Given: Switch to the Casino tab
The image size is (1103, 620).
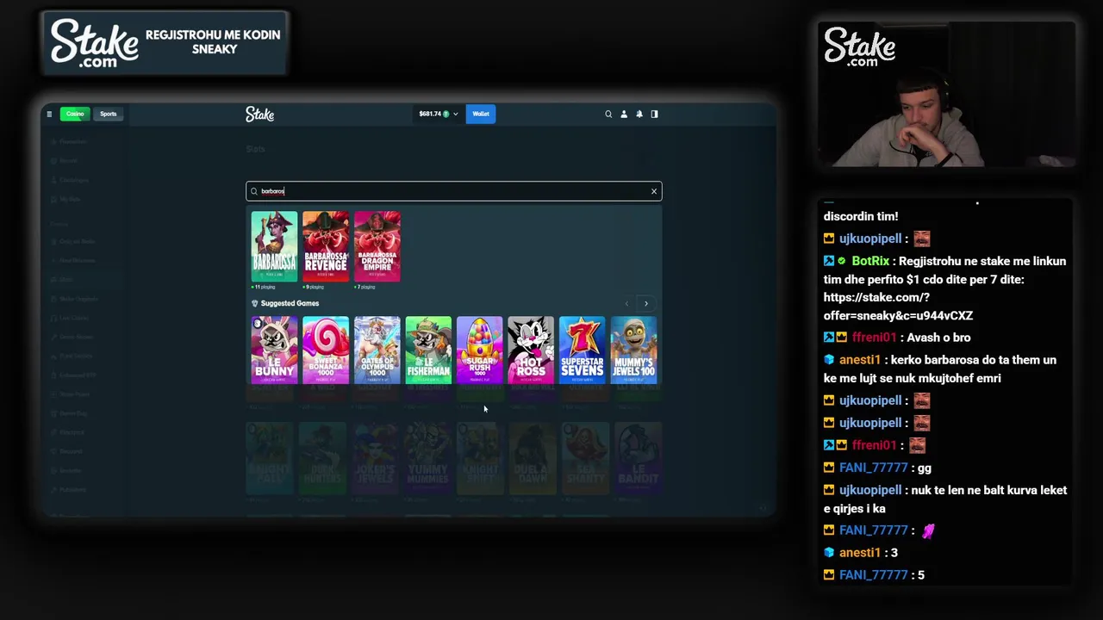Looking at the screenshot, I should pyautogui.click(x=75, y=114).
